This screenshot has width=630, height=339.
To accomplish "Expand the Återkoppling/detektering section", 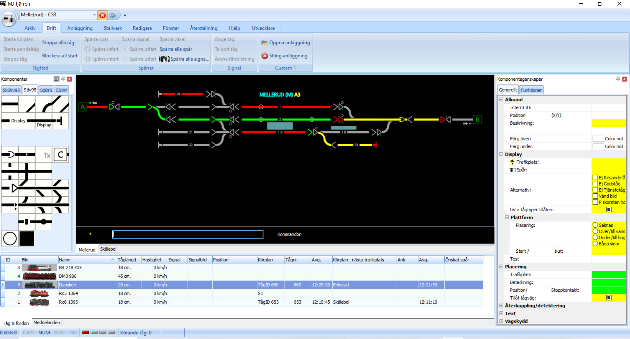I will [x=501, y=306].
